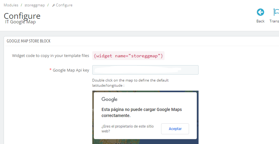This screenshot has height=144, width=279.
Task: Click the GOOGLE MAP STORE BLOCK panel header
Action: (x=29, y=41)
